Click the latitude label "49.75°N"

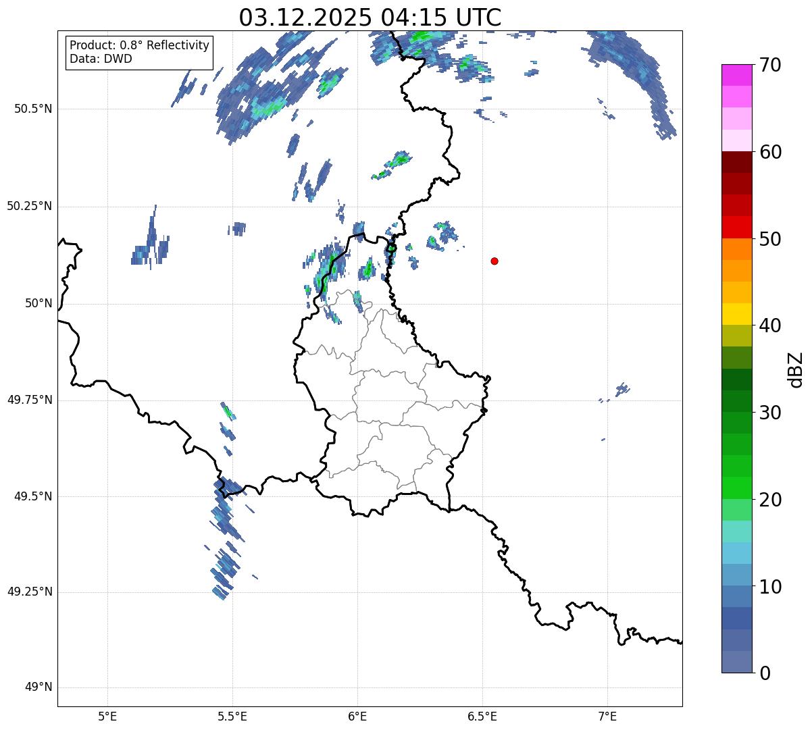29,400
